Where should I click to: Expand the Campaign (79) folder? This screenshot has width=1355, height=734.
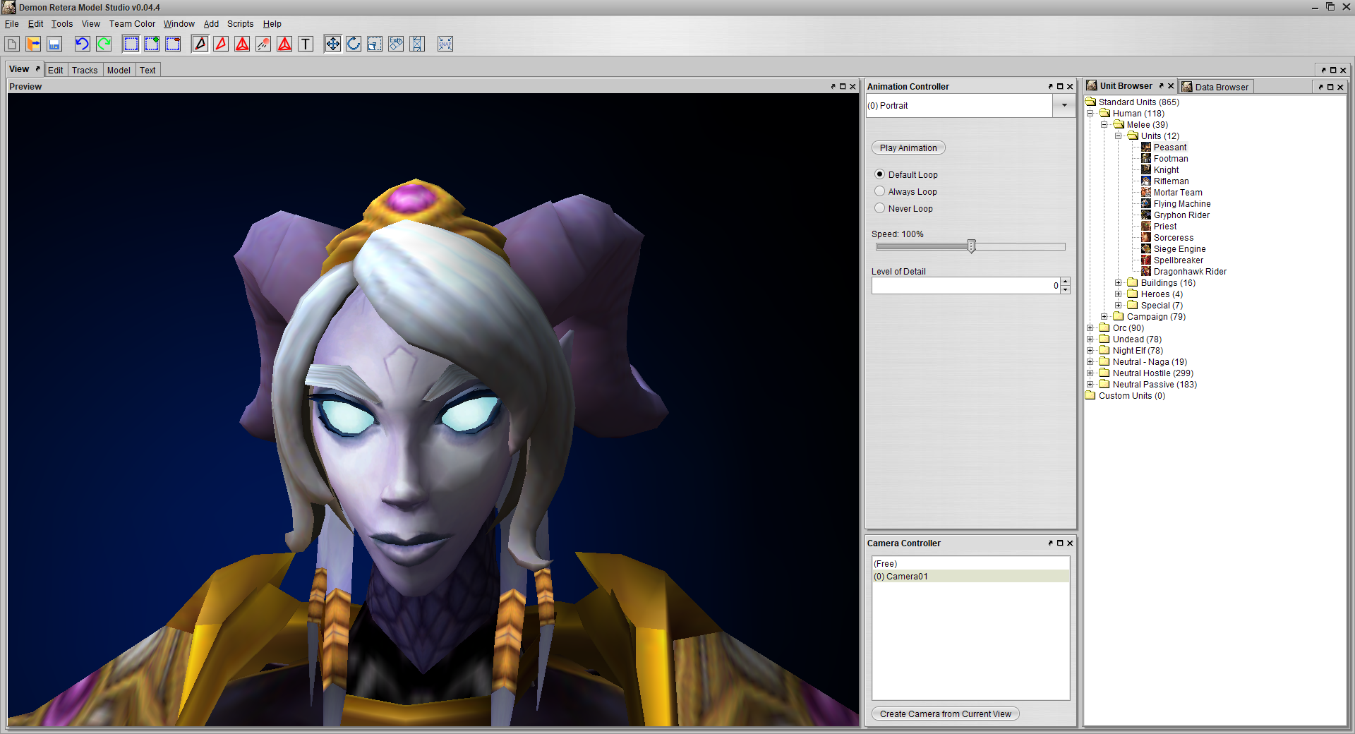[x=1104, y=317]
